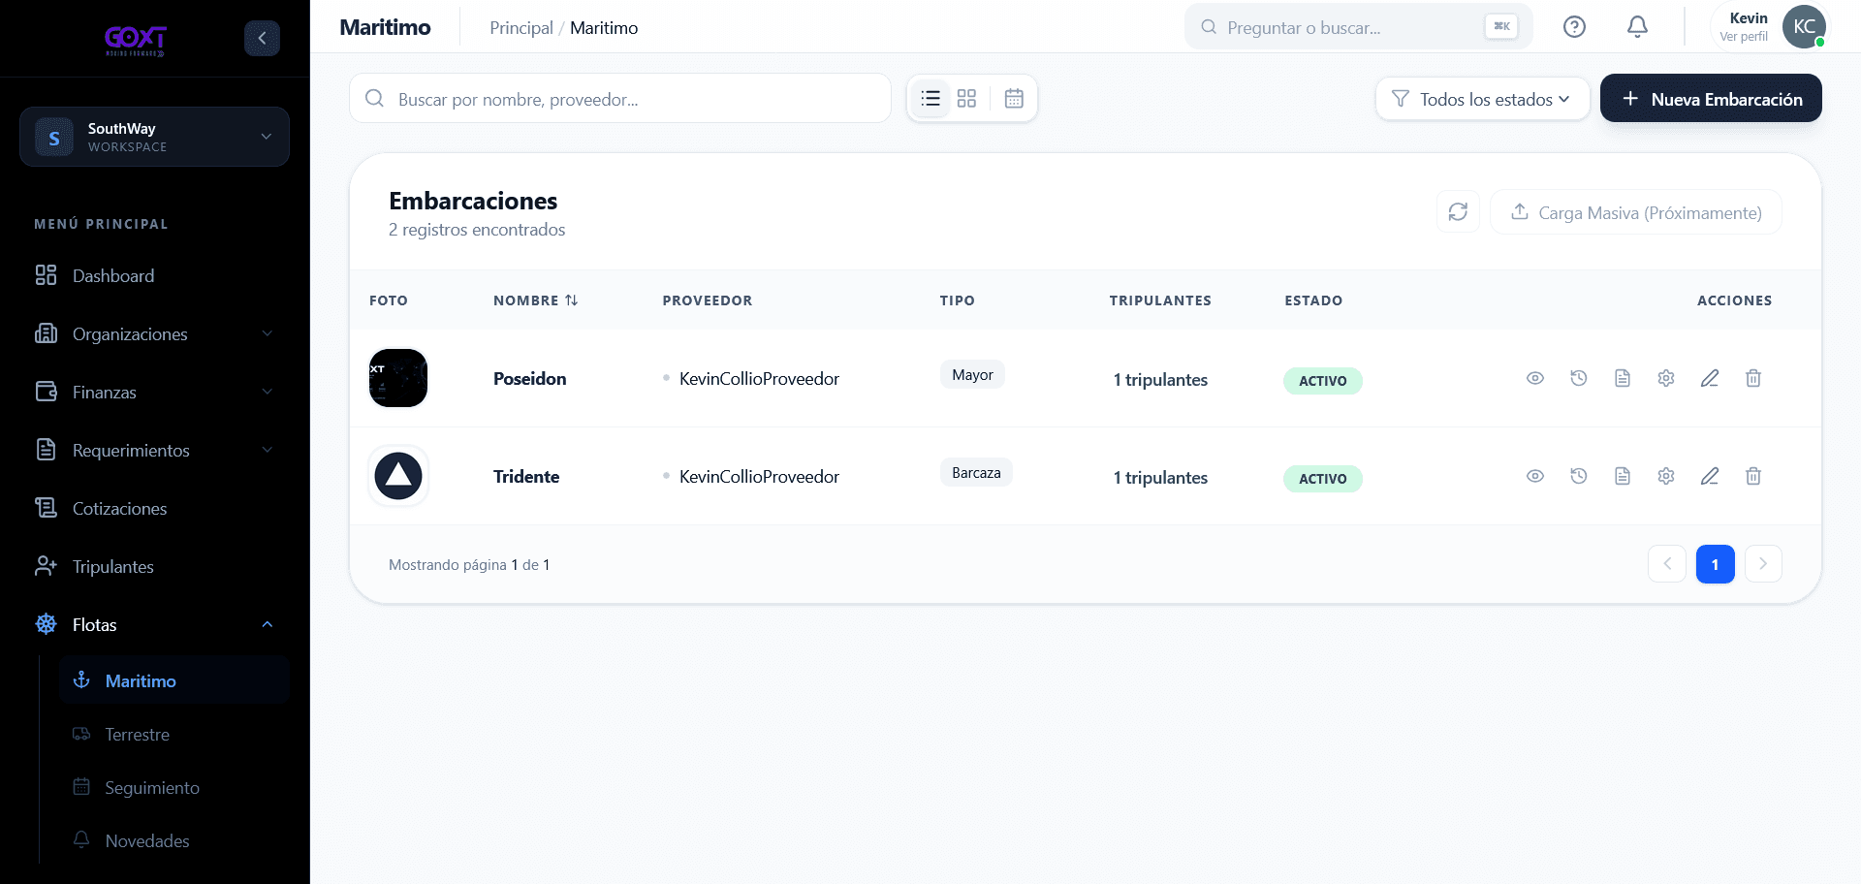Expand the SouthWay workspace selector
The image size is (1861, 884).
[154, 137]
